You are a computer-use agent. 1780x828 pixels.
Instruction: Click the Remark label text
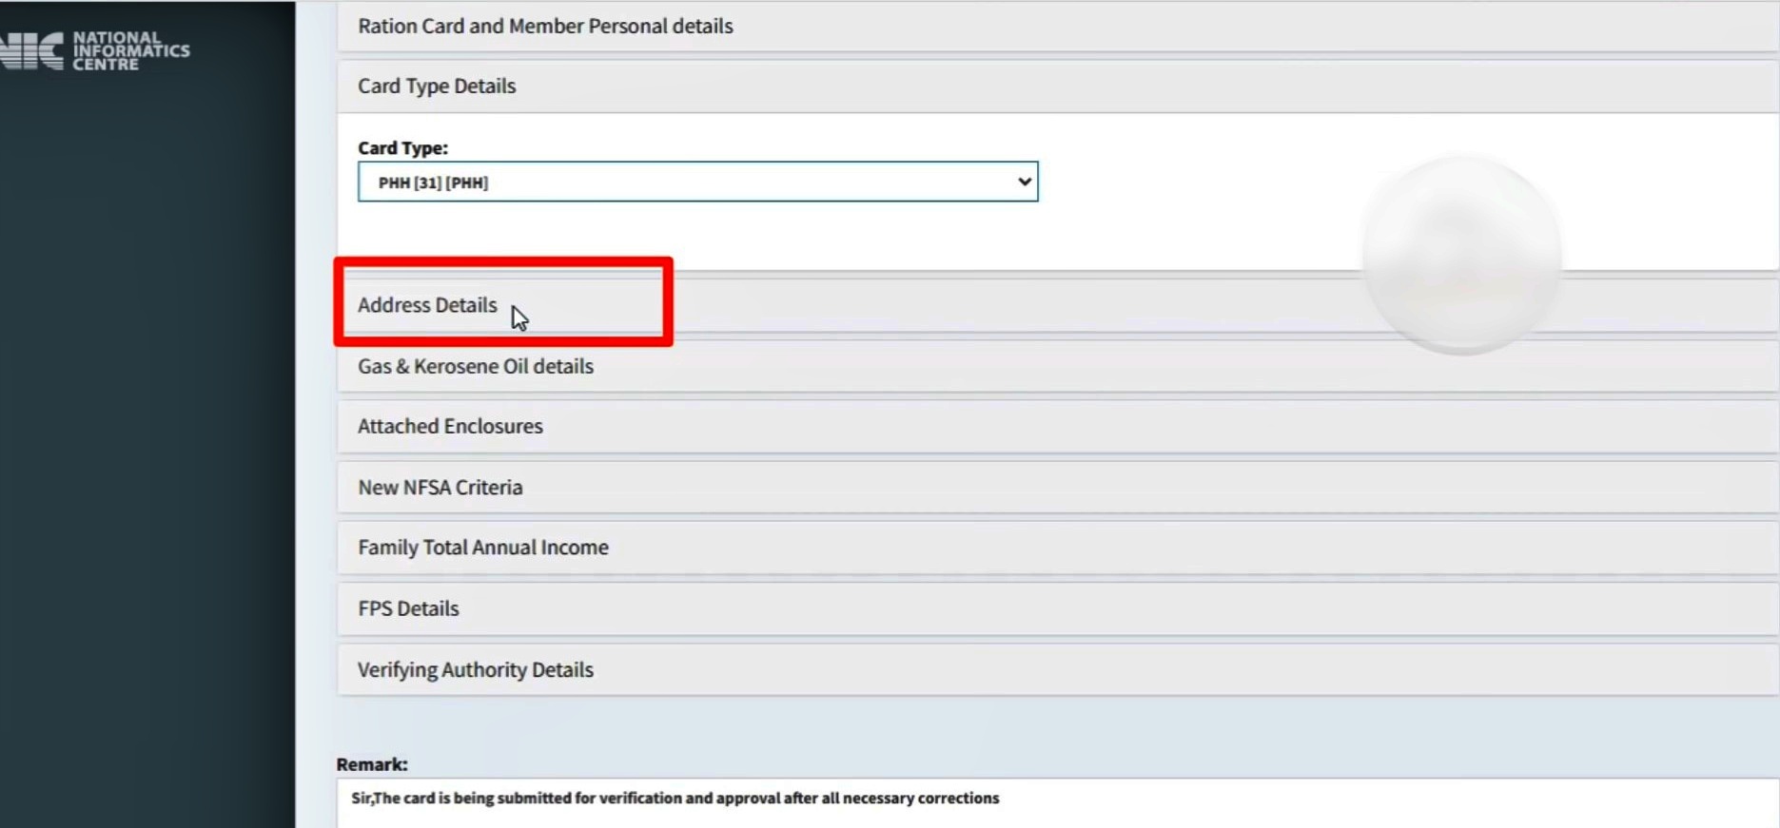click(372, 764)
